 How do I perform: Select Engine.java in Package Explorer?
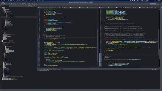tap(8, 22)
